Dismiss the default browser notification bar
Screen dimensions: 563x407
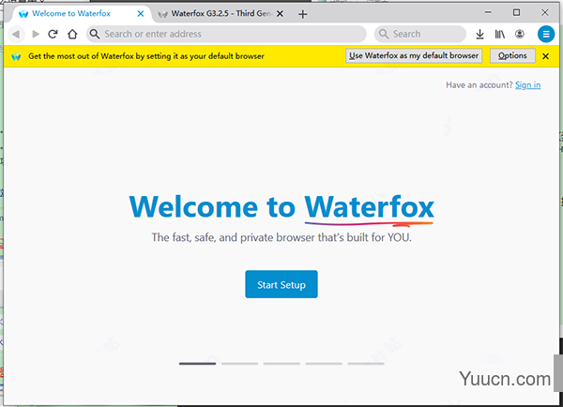[545, 56]
